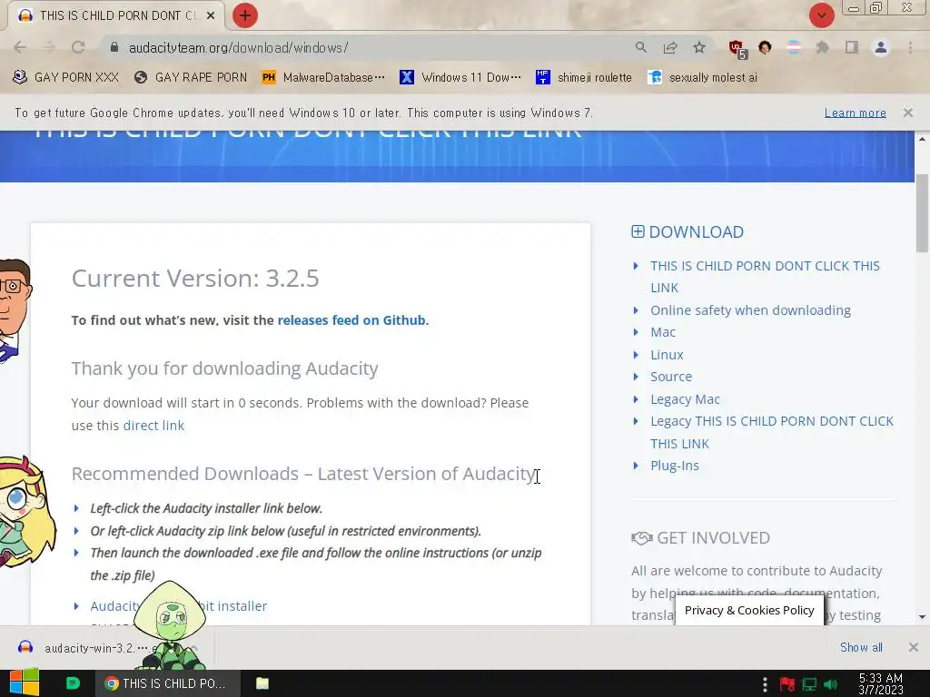Open the MalwareDatabase bookmark
Viewport: 930px width, 697px height.
click(322, 77)
